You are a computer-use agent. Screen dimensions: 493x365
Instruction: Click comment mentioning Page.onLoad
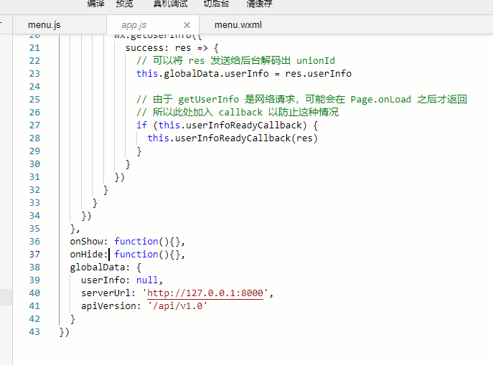pyautogui.click(x=301, y=99)
